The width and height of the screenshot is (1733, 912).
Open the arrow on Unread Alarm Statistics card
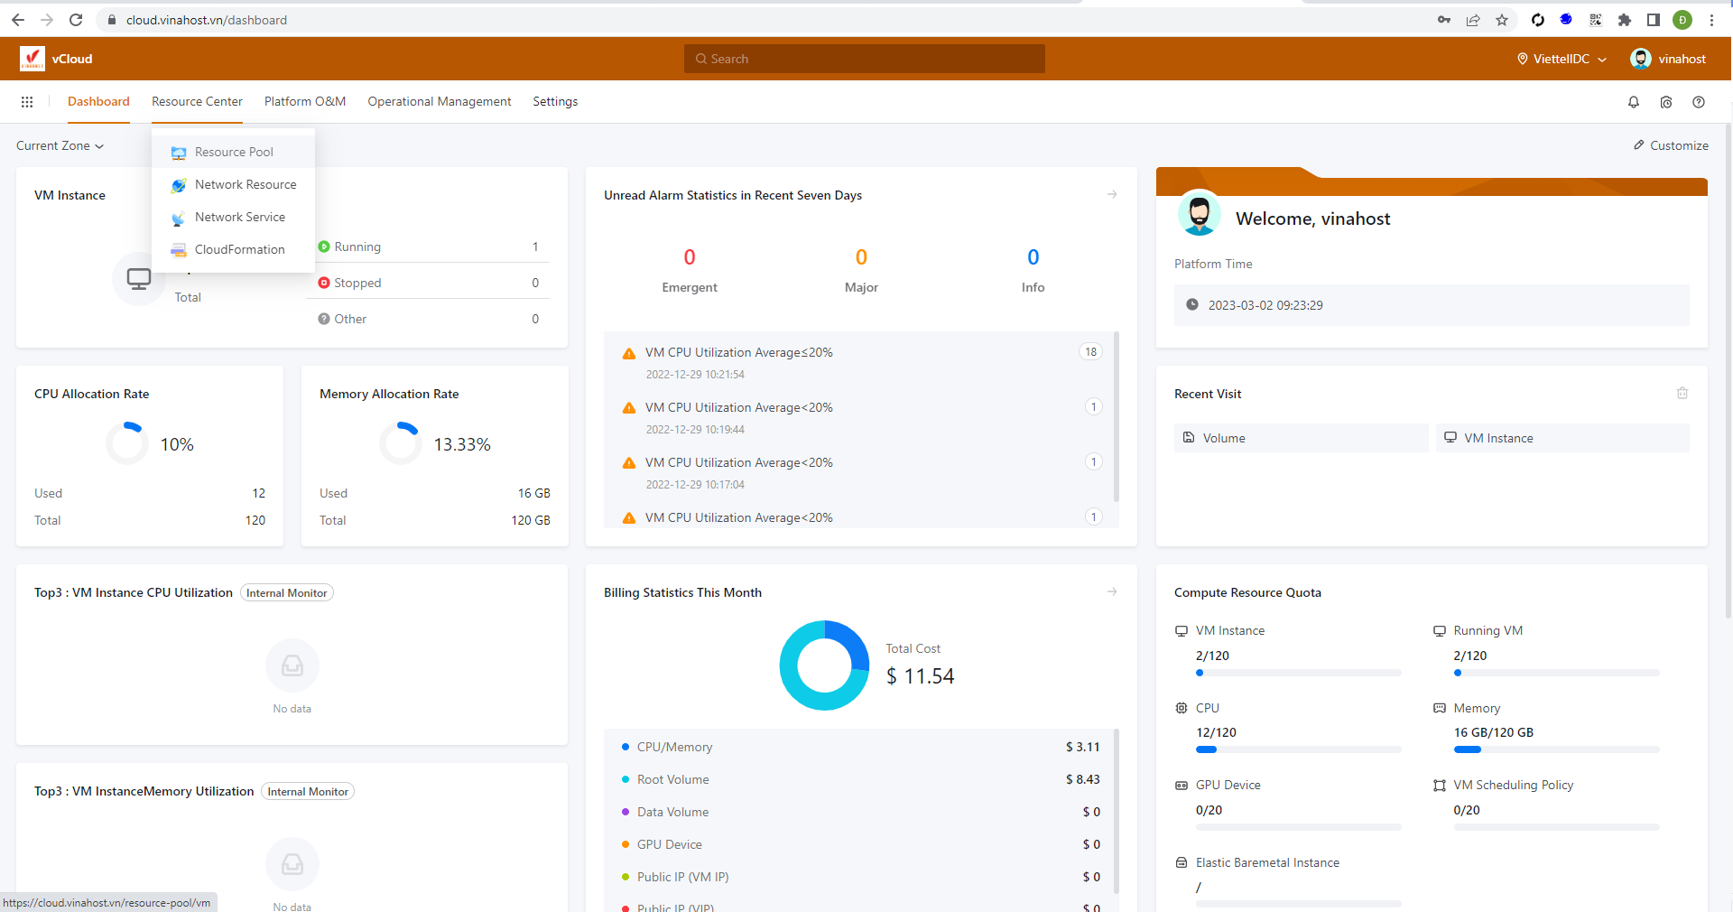1112,195
